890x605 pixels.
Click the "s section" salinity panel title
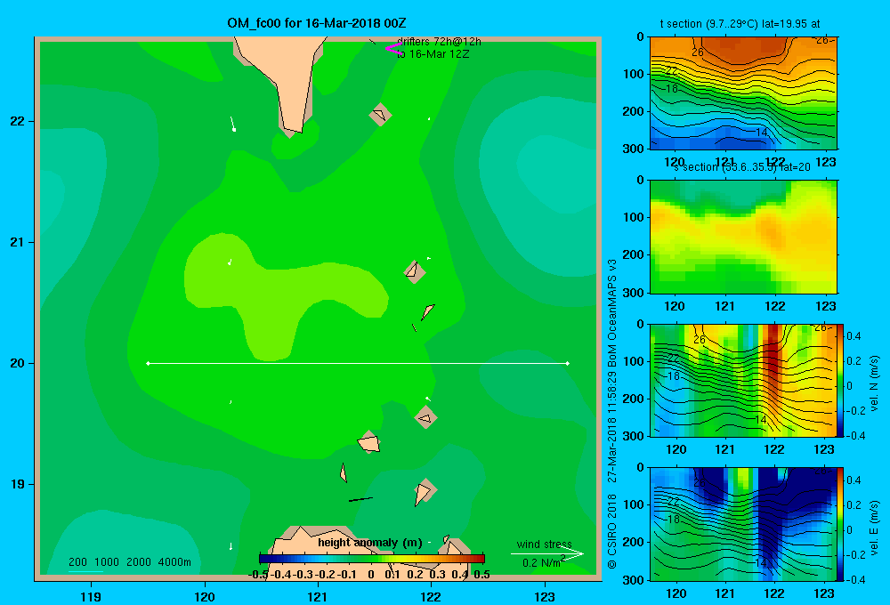coord(742,167)
